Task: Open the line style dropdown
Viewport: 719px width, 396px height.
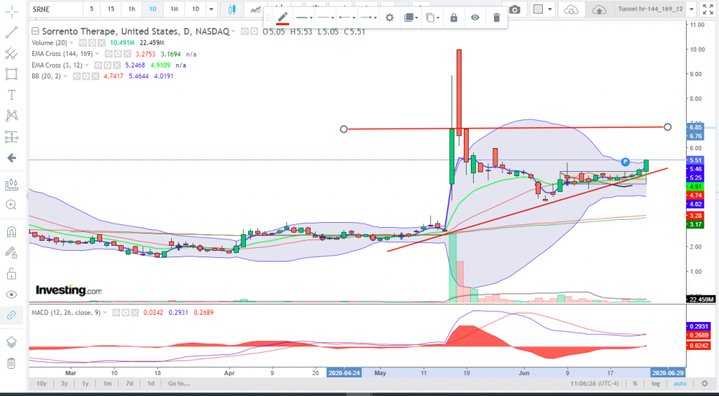Action: point(304,18)
